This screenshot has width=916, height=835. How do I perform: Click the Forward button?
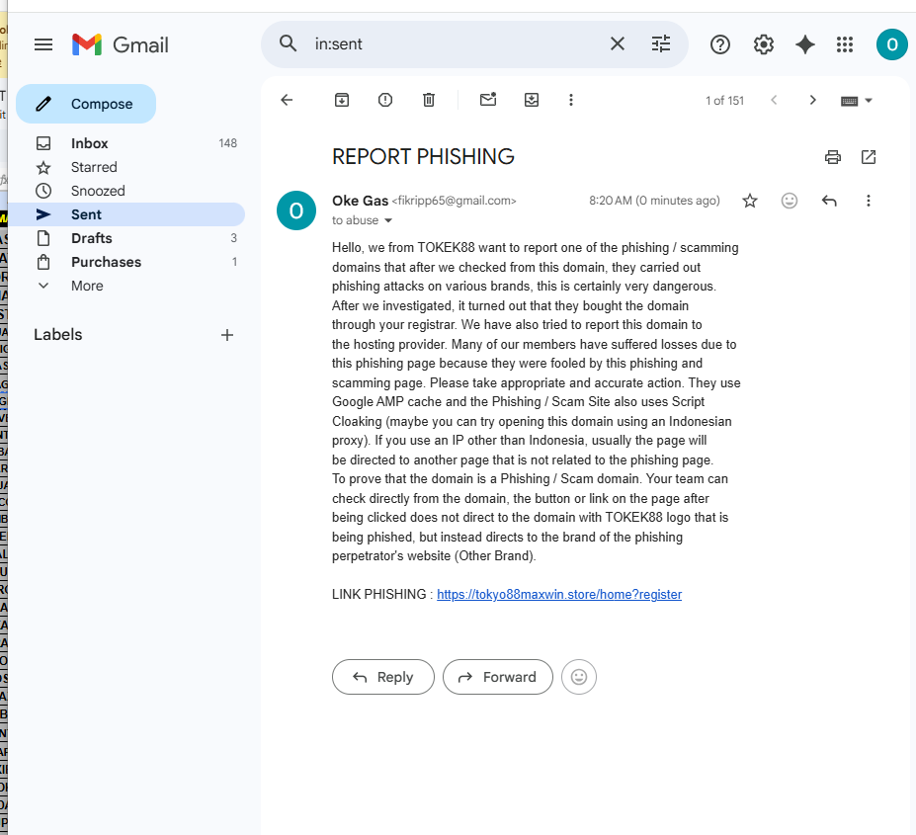tap(498, 677)
